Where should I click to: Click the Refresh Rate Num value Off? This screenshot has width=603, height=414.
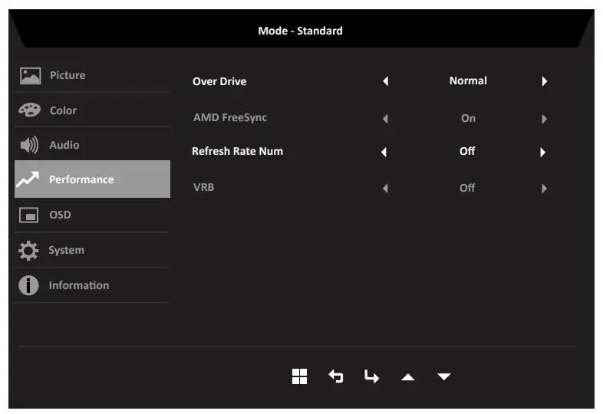467,151
